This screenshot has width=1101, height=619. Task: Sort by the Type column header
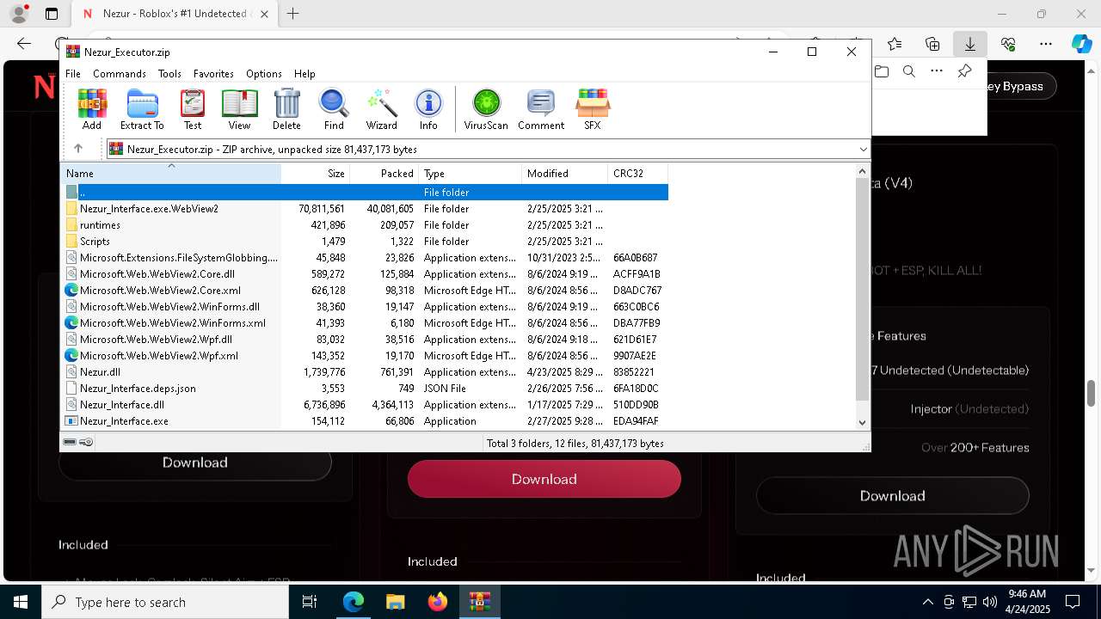[x=470, y=173]
